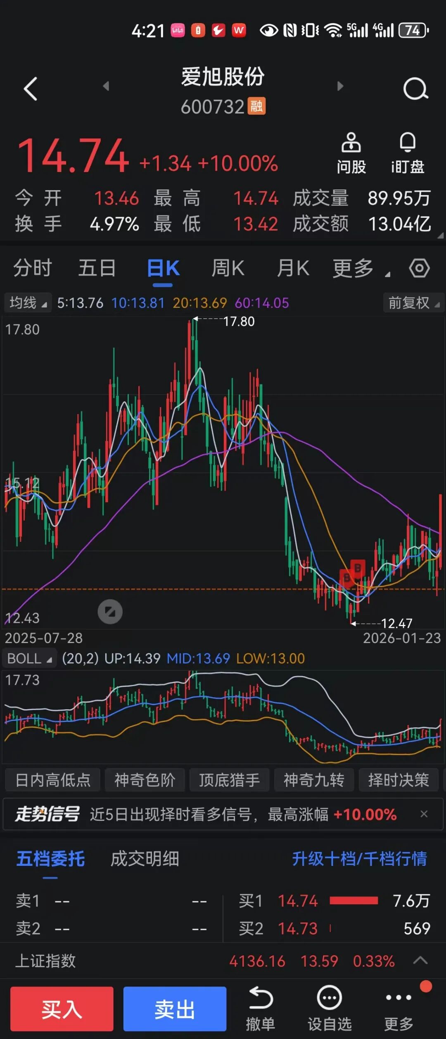The height and width of the screenshot is (1039, 446).
Task: Switch to the 周K tab
Action: [x=228, y=268]
